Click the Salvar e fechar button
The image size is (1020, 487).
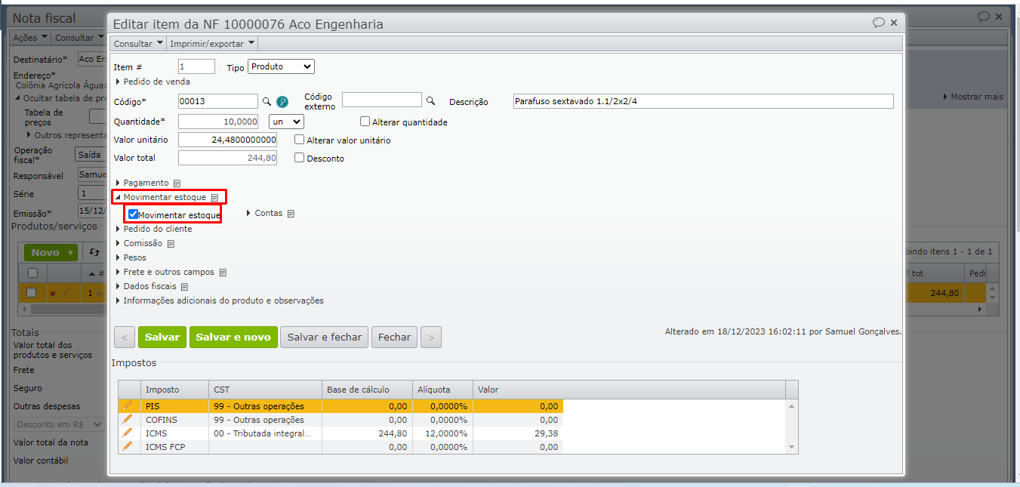pyautogui.click(x=325, y=337)
